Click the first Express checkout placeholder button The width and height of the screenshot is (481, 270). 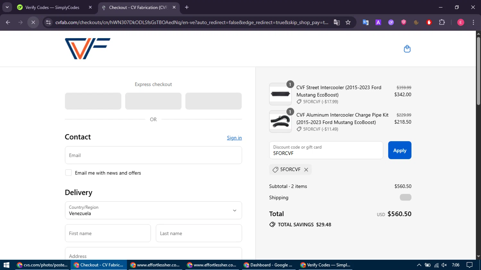click(x=93, y=101)
